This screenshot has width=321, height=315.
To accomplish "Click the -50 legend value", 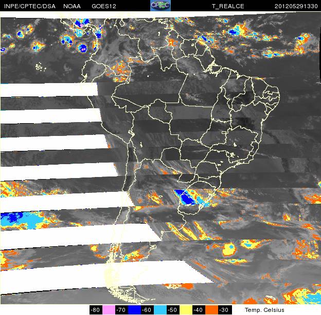I will pyautogui.click(x=173, y=310).
